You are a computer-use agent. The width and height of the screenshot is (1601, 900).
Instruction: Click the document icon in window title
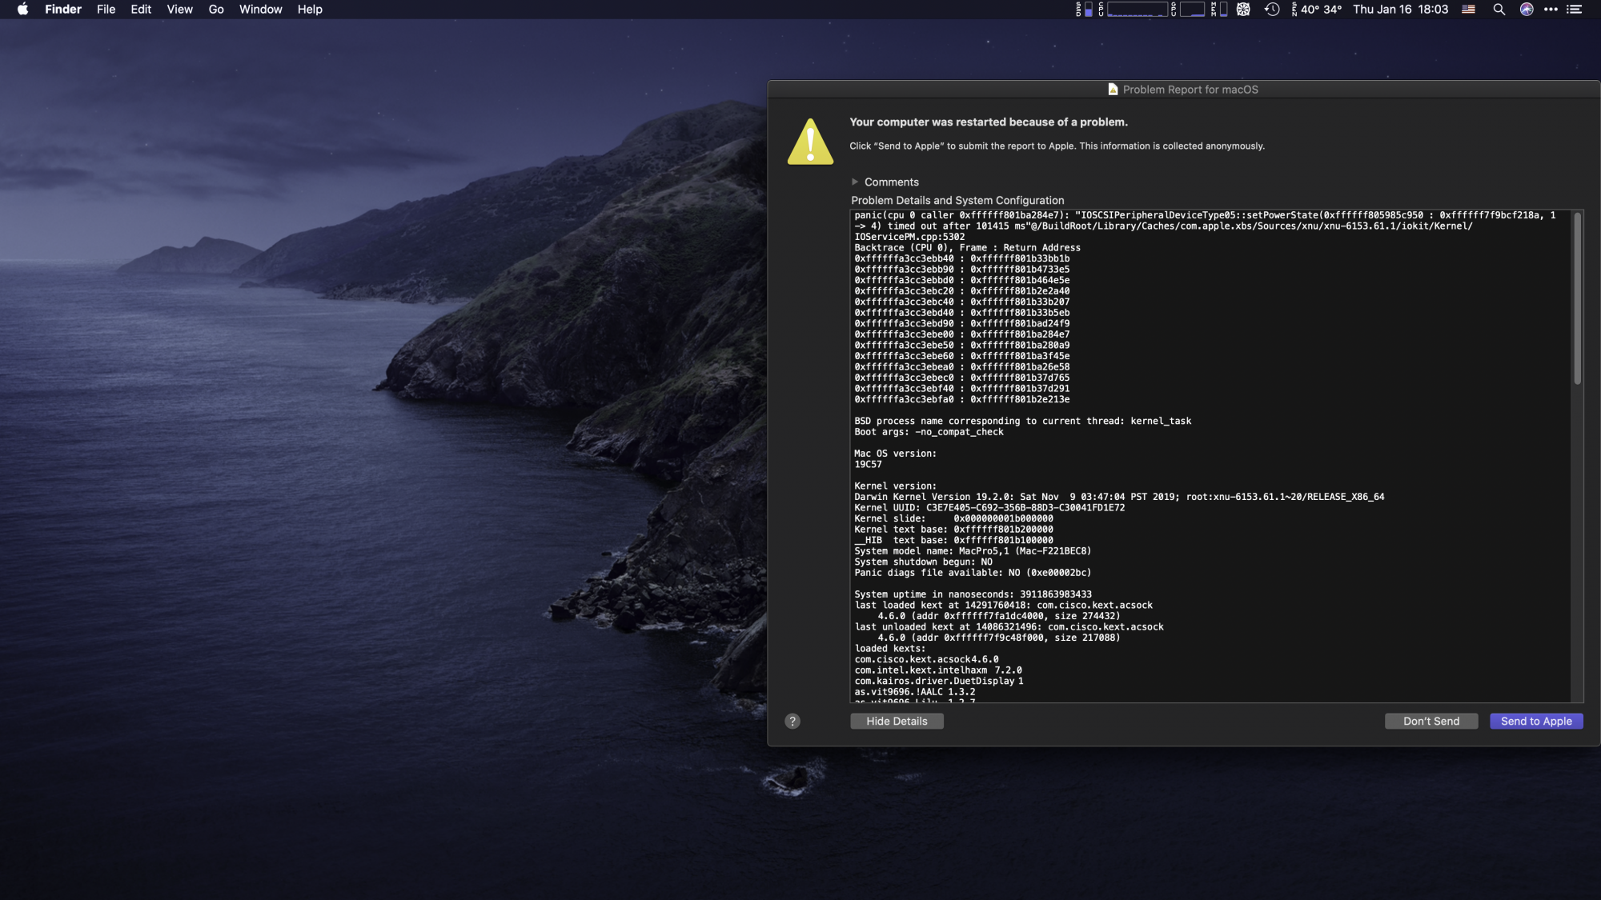(x=1113, y=89)
